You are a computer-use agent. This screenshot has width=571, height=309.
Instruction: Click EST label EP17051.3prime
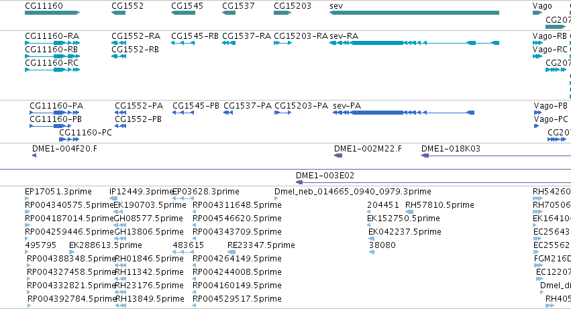58,192
